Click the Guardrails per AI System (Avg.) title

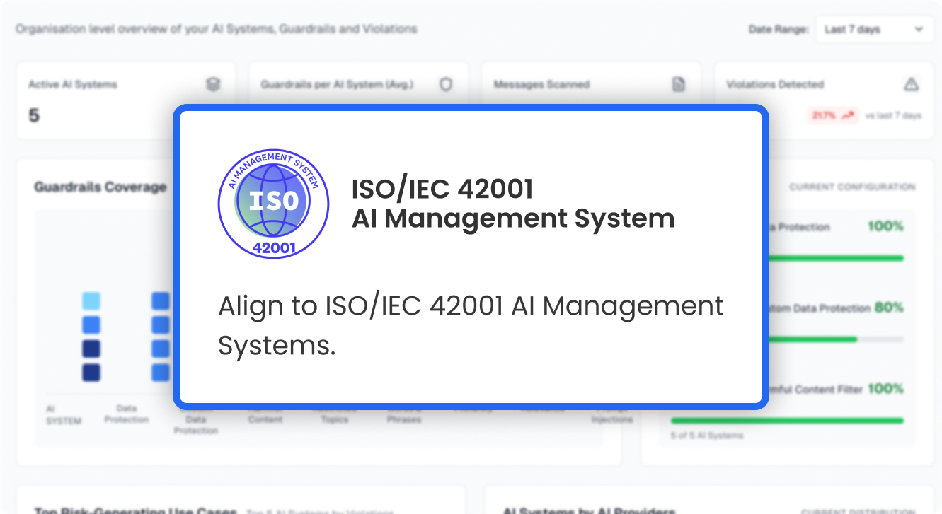click(x=337, y=84)
